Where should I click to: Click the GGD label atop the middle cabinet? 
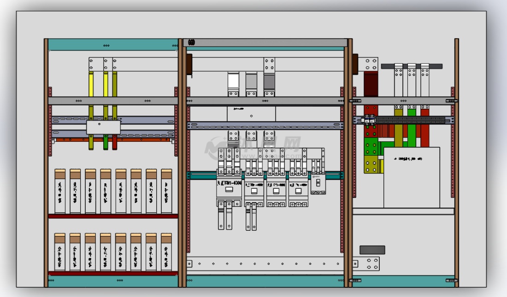tap(191, 43)
